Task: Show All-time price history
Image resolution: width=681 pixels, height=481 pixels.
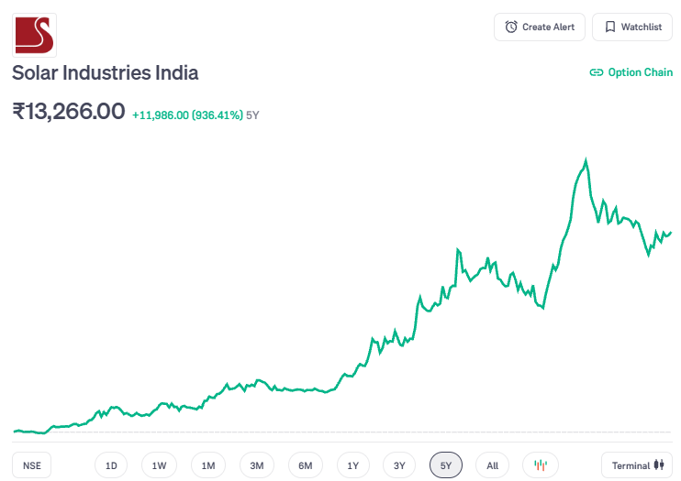Action: [492, 465]
